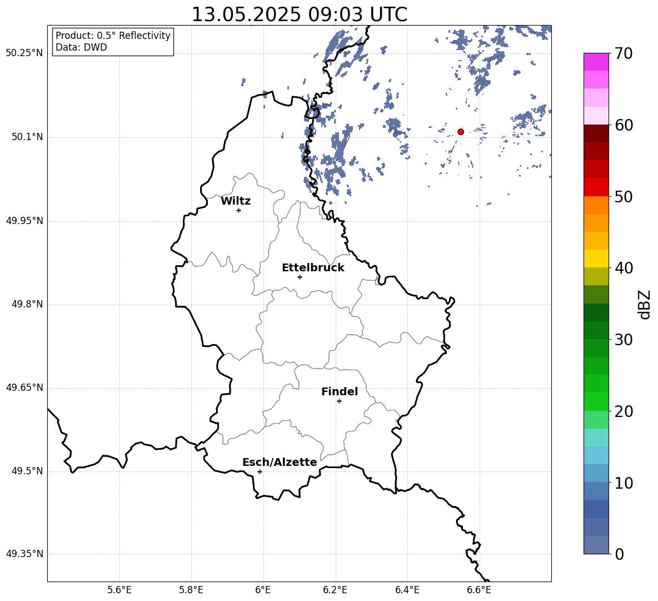Select the Findel city label
658x601 pixels.
[340, 391]
